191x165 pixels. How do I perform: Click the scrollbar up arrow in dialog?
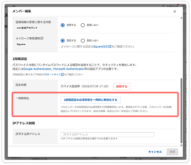(x=181, y=18)
